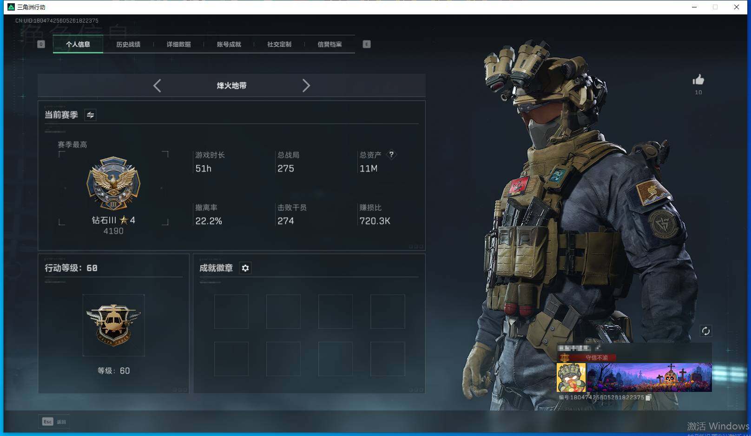View the 信誉档案 tab
The height and width of the screenshot is (436, 751).
pyautogui.click(x=329, y=44)
